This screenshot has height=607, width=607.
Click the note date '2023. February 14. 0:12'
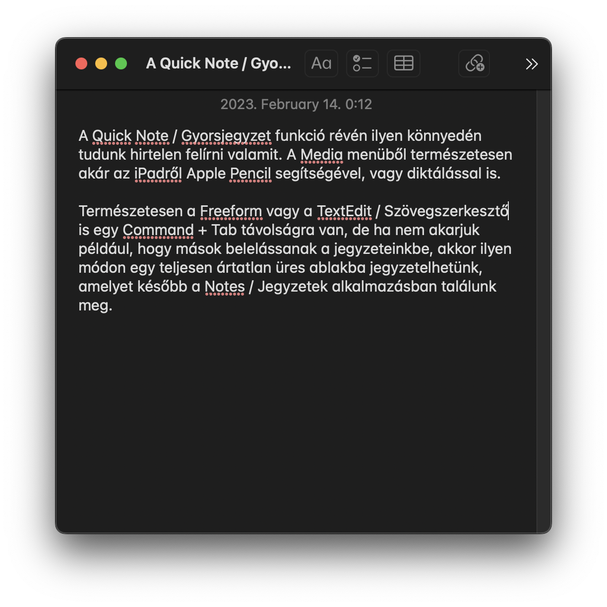pyautogui.click(x=296, y=104)
